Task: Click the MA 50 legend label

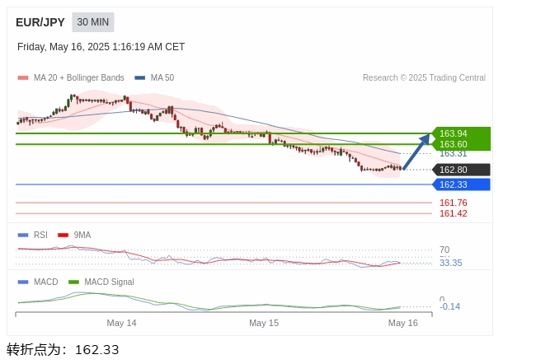Action: pos(162,77)
